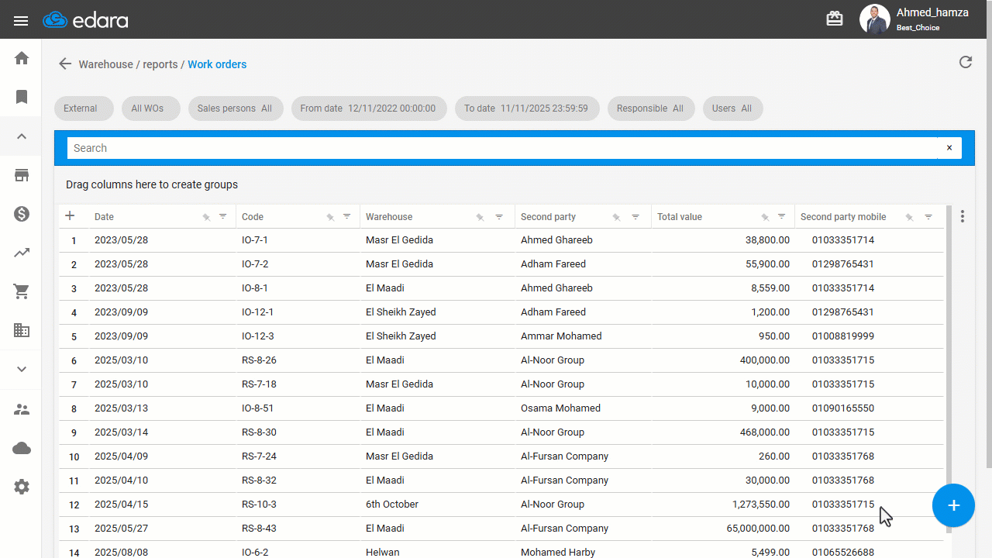Open the To date filter chip
Image resolution: width=992 pixels, height=558 pixels.
tap(527, 108)
